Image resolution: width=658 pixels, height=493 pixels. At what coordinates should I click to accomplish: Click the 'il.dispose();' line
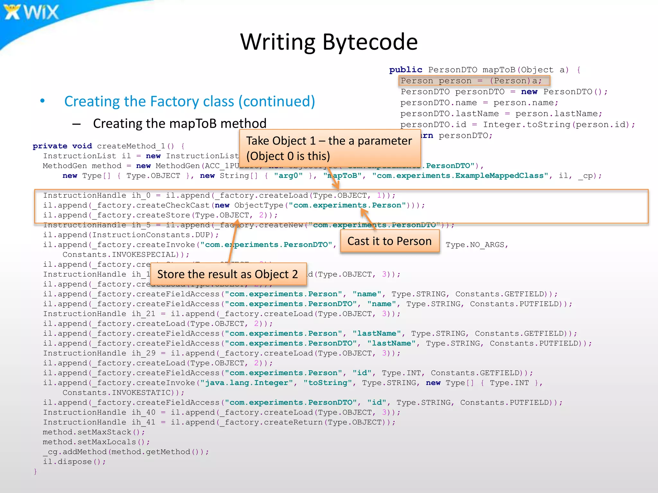pos(74,462)
